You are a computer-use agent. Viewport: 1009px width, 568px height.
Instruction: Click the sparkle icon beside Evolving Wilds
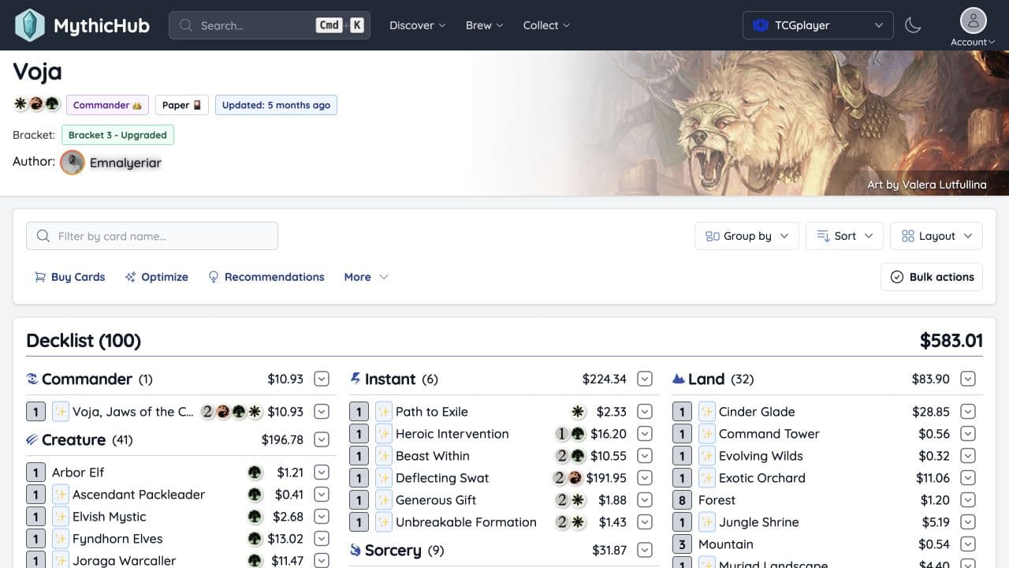tap(707, 456)
